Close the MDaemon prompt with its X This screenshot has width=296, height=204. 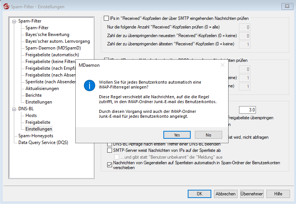pos(222,65)
